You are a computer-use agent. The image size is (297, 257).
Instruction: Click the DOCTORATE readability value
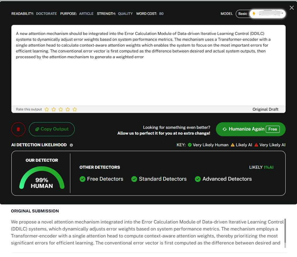(x=46, y=14)
